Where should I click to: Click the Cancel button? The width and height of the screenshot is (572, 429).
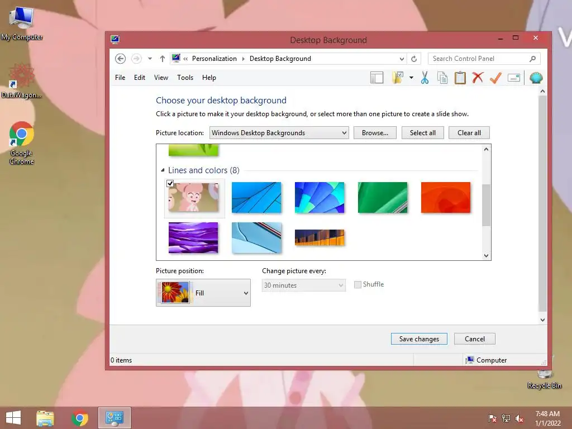tap(475, 339)
